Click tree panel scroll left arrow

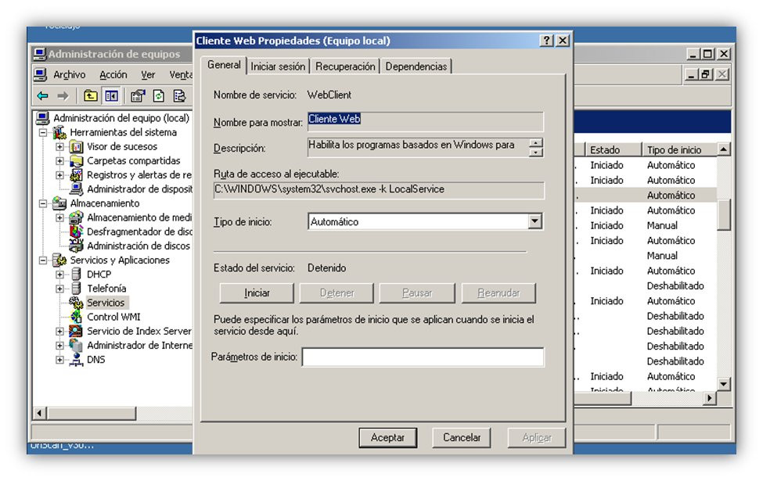click(39, 414)
